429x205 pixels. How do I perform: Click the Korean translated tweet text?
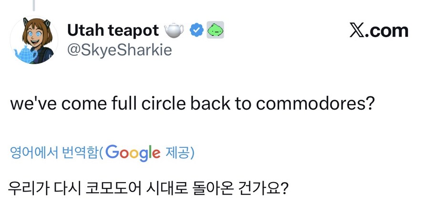(x=148, y=188)
